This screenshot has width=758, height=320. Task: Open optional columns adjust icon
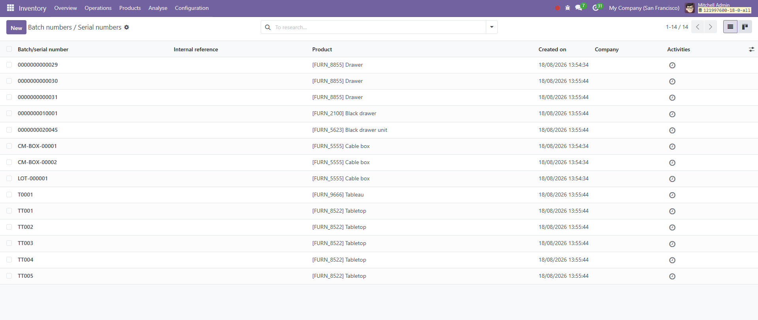coord(751,49)
